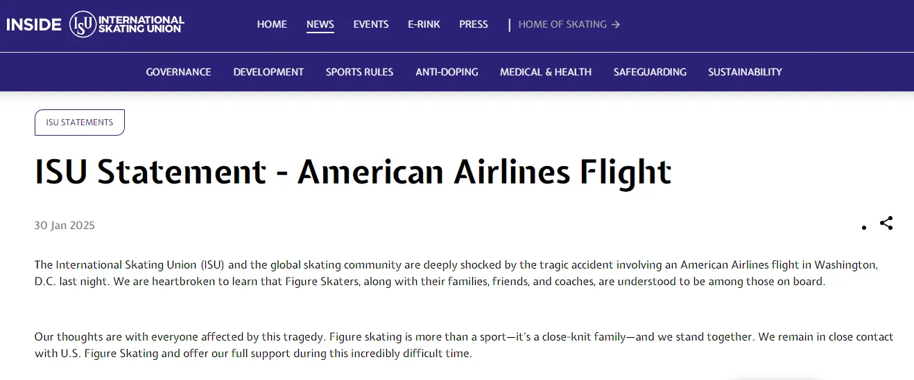914x380 pixels.
Task: Follow the arrow next to Home of Skating
Action: click(x=616, y=24)
